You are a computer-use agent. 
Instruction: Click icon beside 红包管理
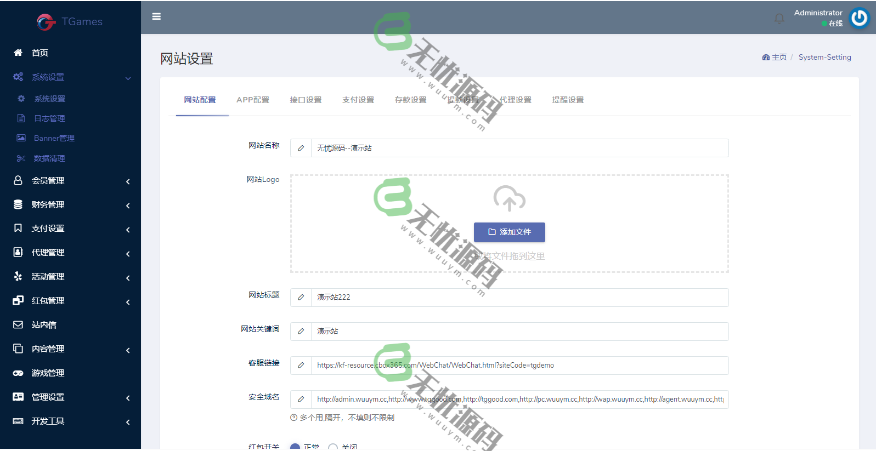click(18, 300)
